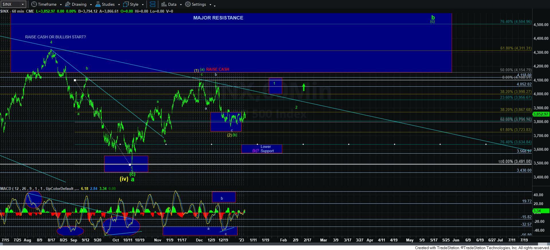Click the Timeframe clock icon
550x250 pixels.
(34, 4)
